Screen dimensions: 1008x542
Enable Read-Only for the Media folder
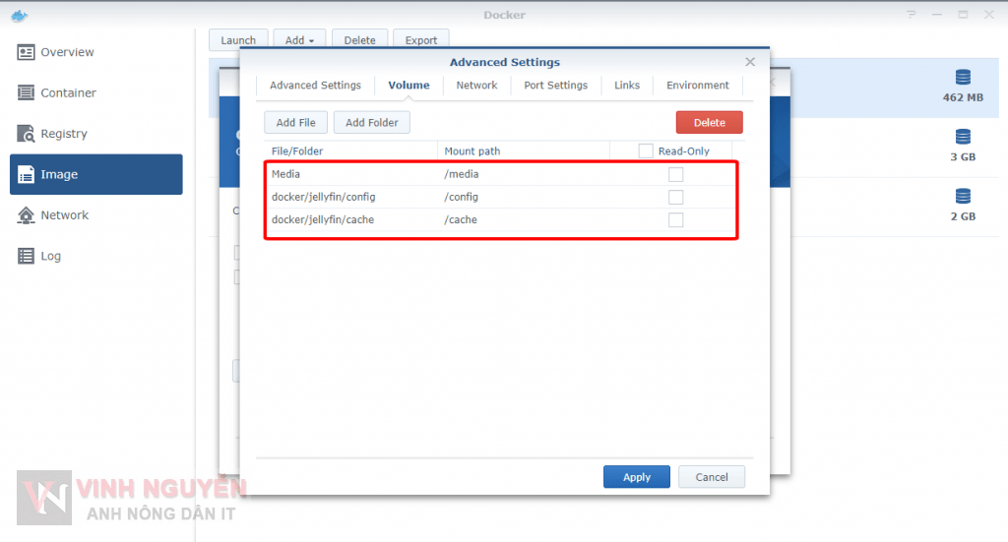(x=675, y=174)
